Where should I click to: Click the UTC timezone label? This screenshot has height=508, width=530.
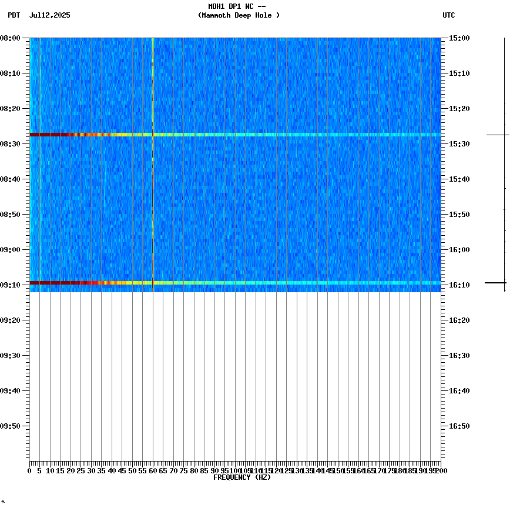(x=450, y=16)
